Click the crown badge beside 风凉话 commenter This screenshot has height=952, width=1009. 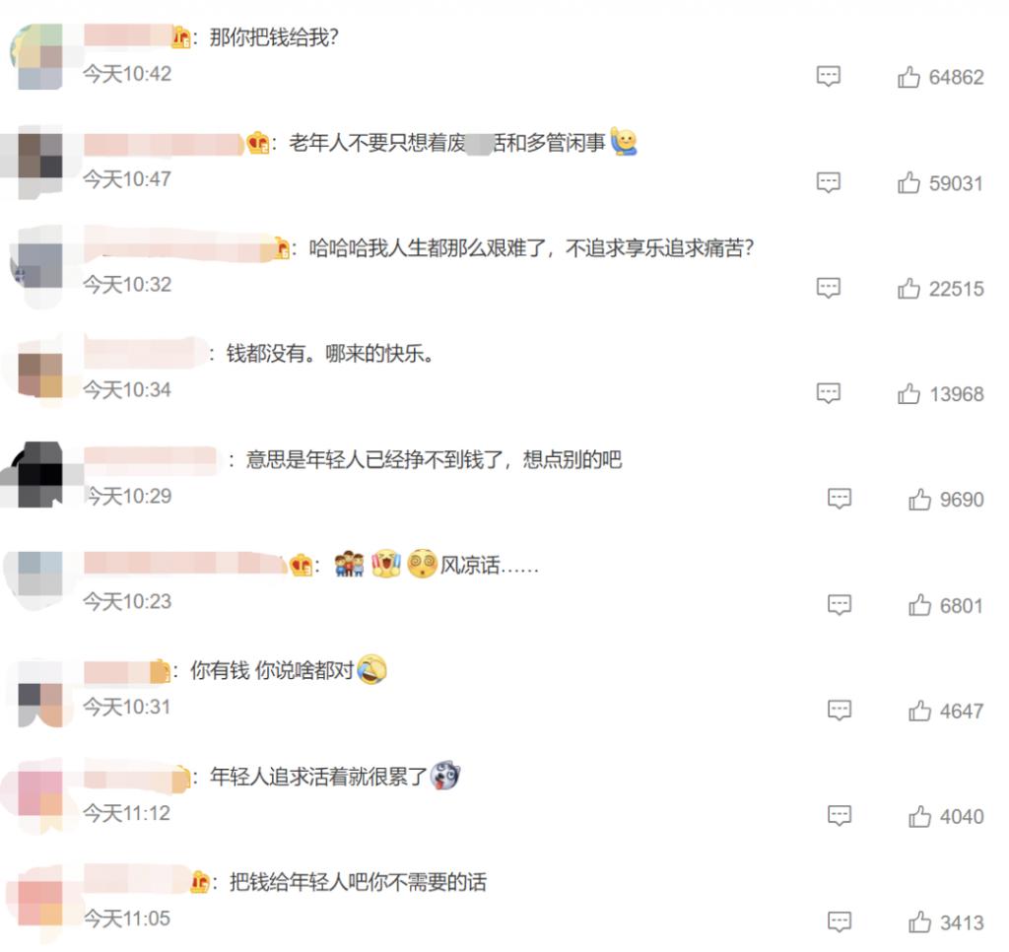(x=302, y=565)
